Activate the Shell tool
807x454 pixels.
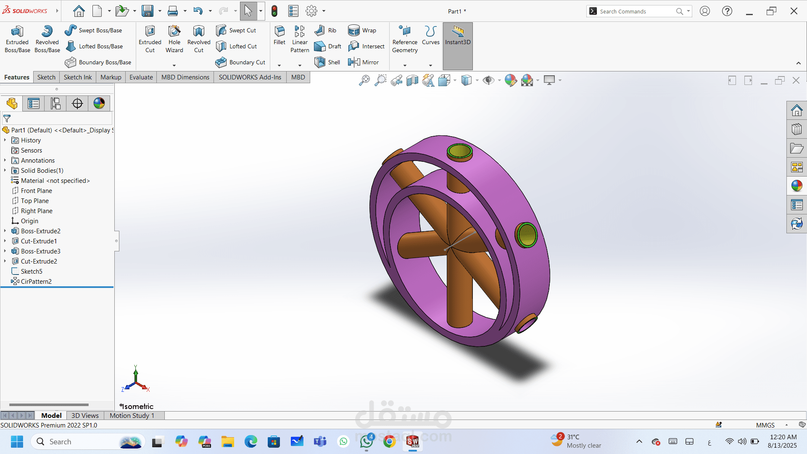[x=327, y=62]
